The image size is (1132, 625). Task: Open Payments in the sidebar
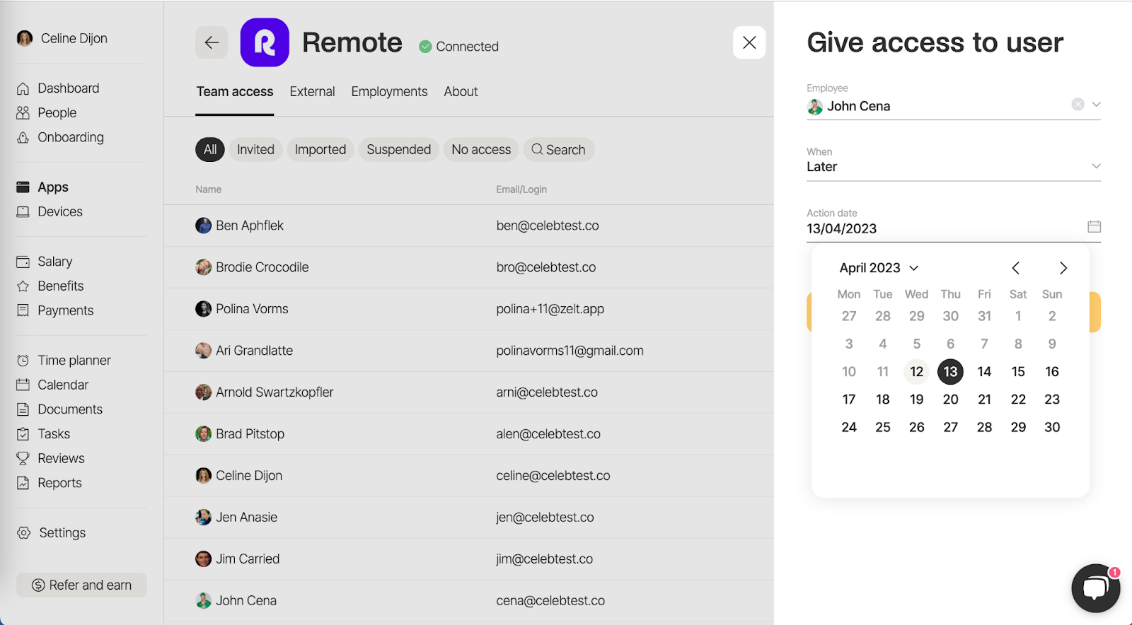[x=55, y=310]
